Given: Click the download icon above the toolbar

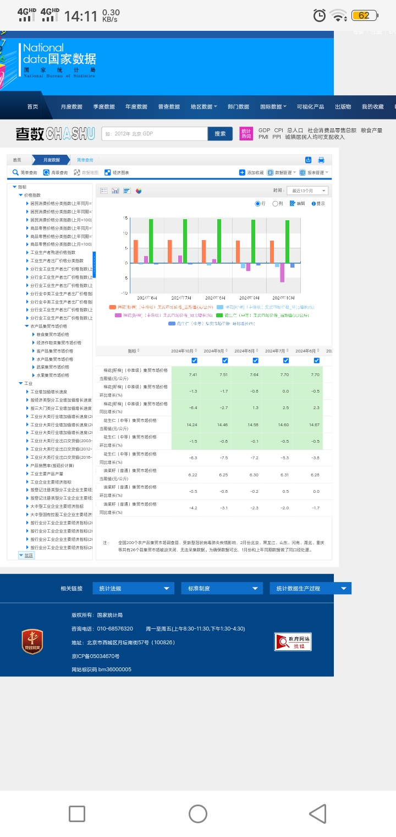Looking at the screenshot, I should click(309, 160).
